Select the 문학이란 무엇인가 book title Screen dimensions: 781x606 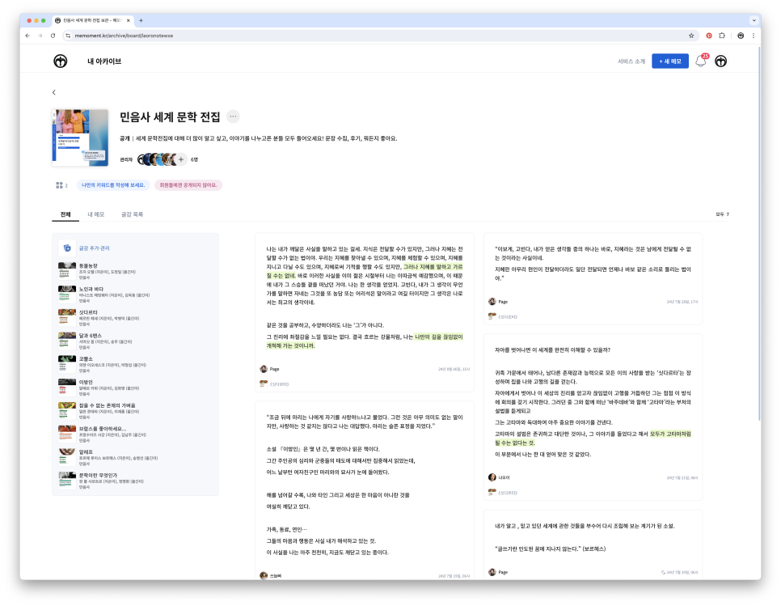(98, 475)
